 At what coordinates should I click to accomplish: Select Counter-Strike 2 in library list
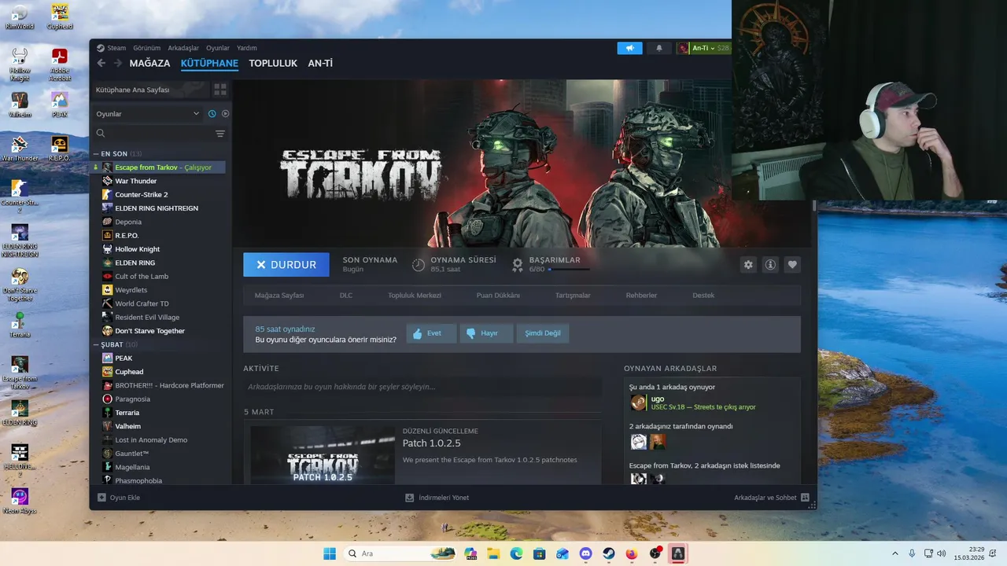[142, 194]
